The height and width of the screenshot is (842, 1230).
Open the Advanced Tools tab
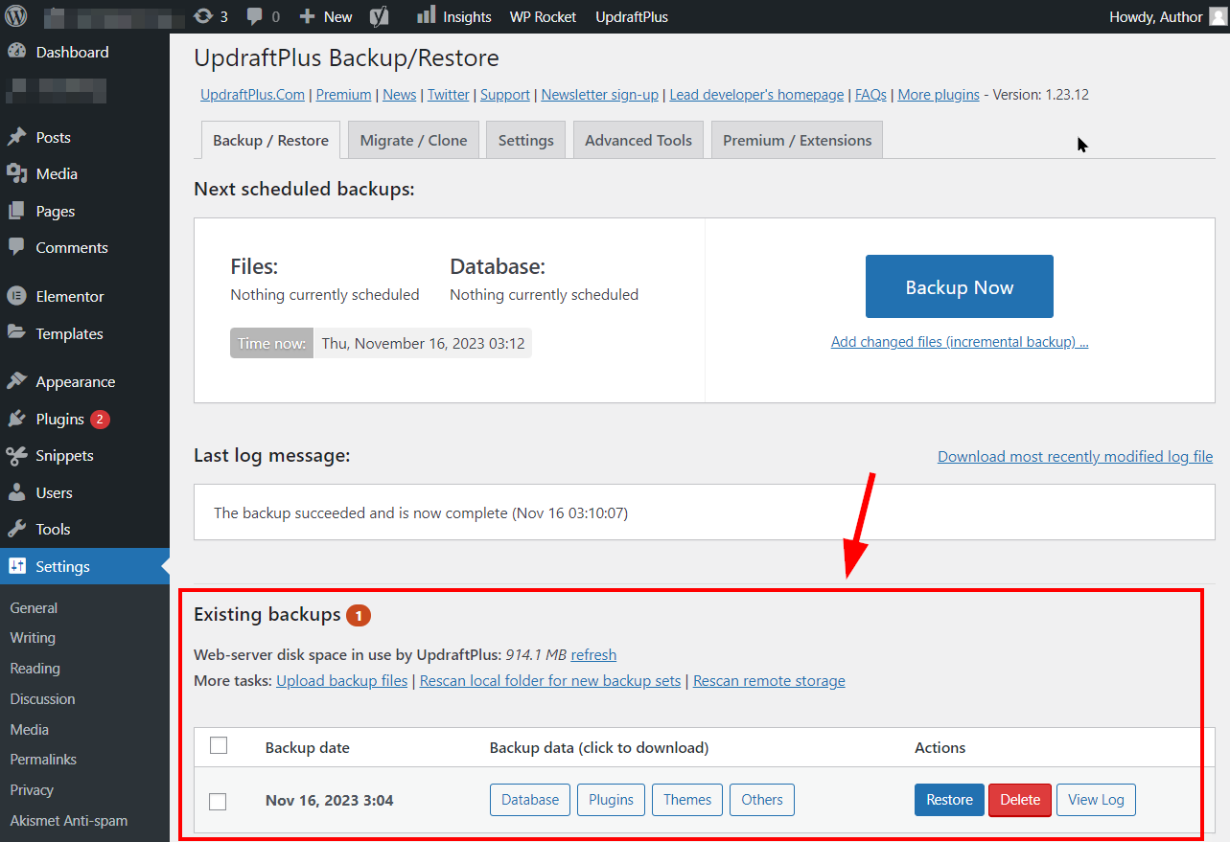click(638, 140)
